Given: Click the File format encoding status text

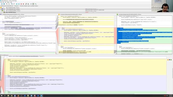Looking at the screenshot, I should 29,6.
